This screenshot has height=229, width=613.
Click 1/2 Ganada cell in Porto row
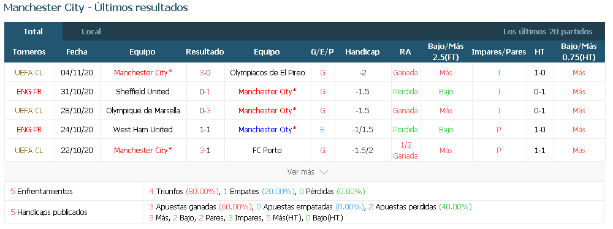(x=405, y=151)
